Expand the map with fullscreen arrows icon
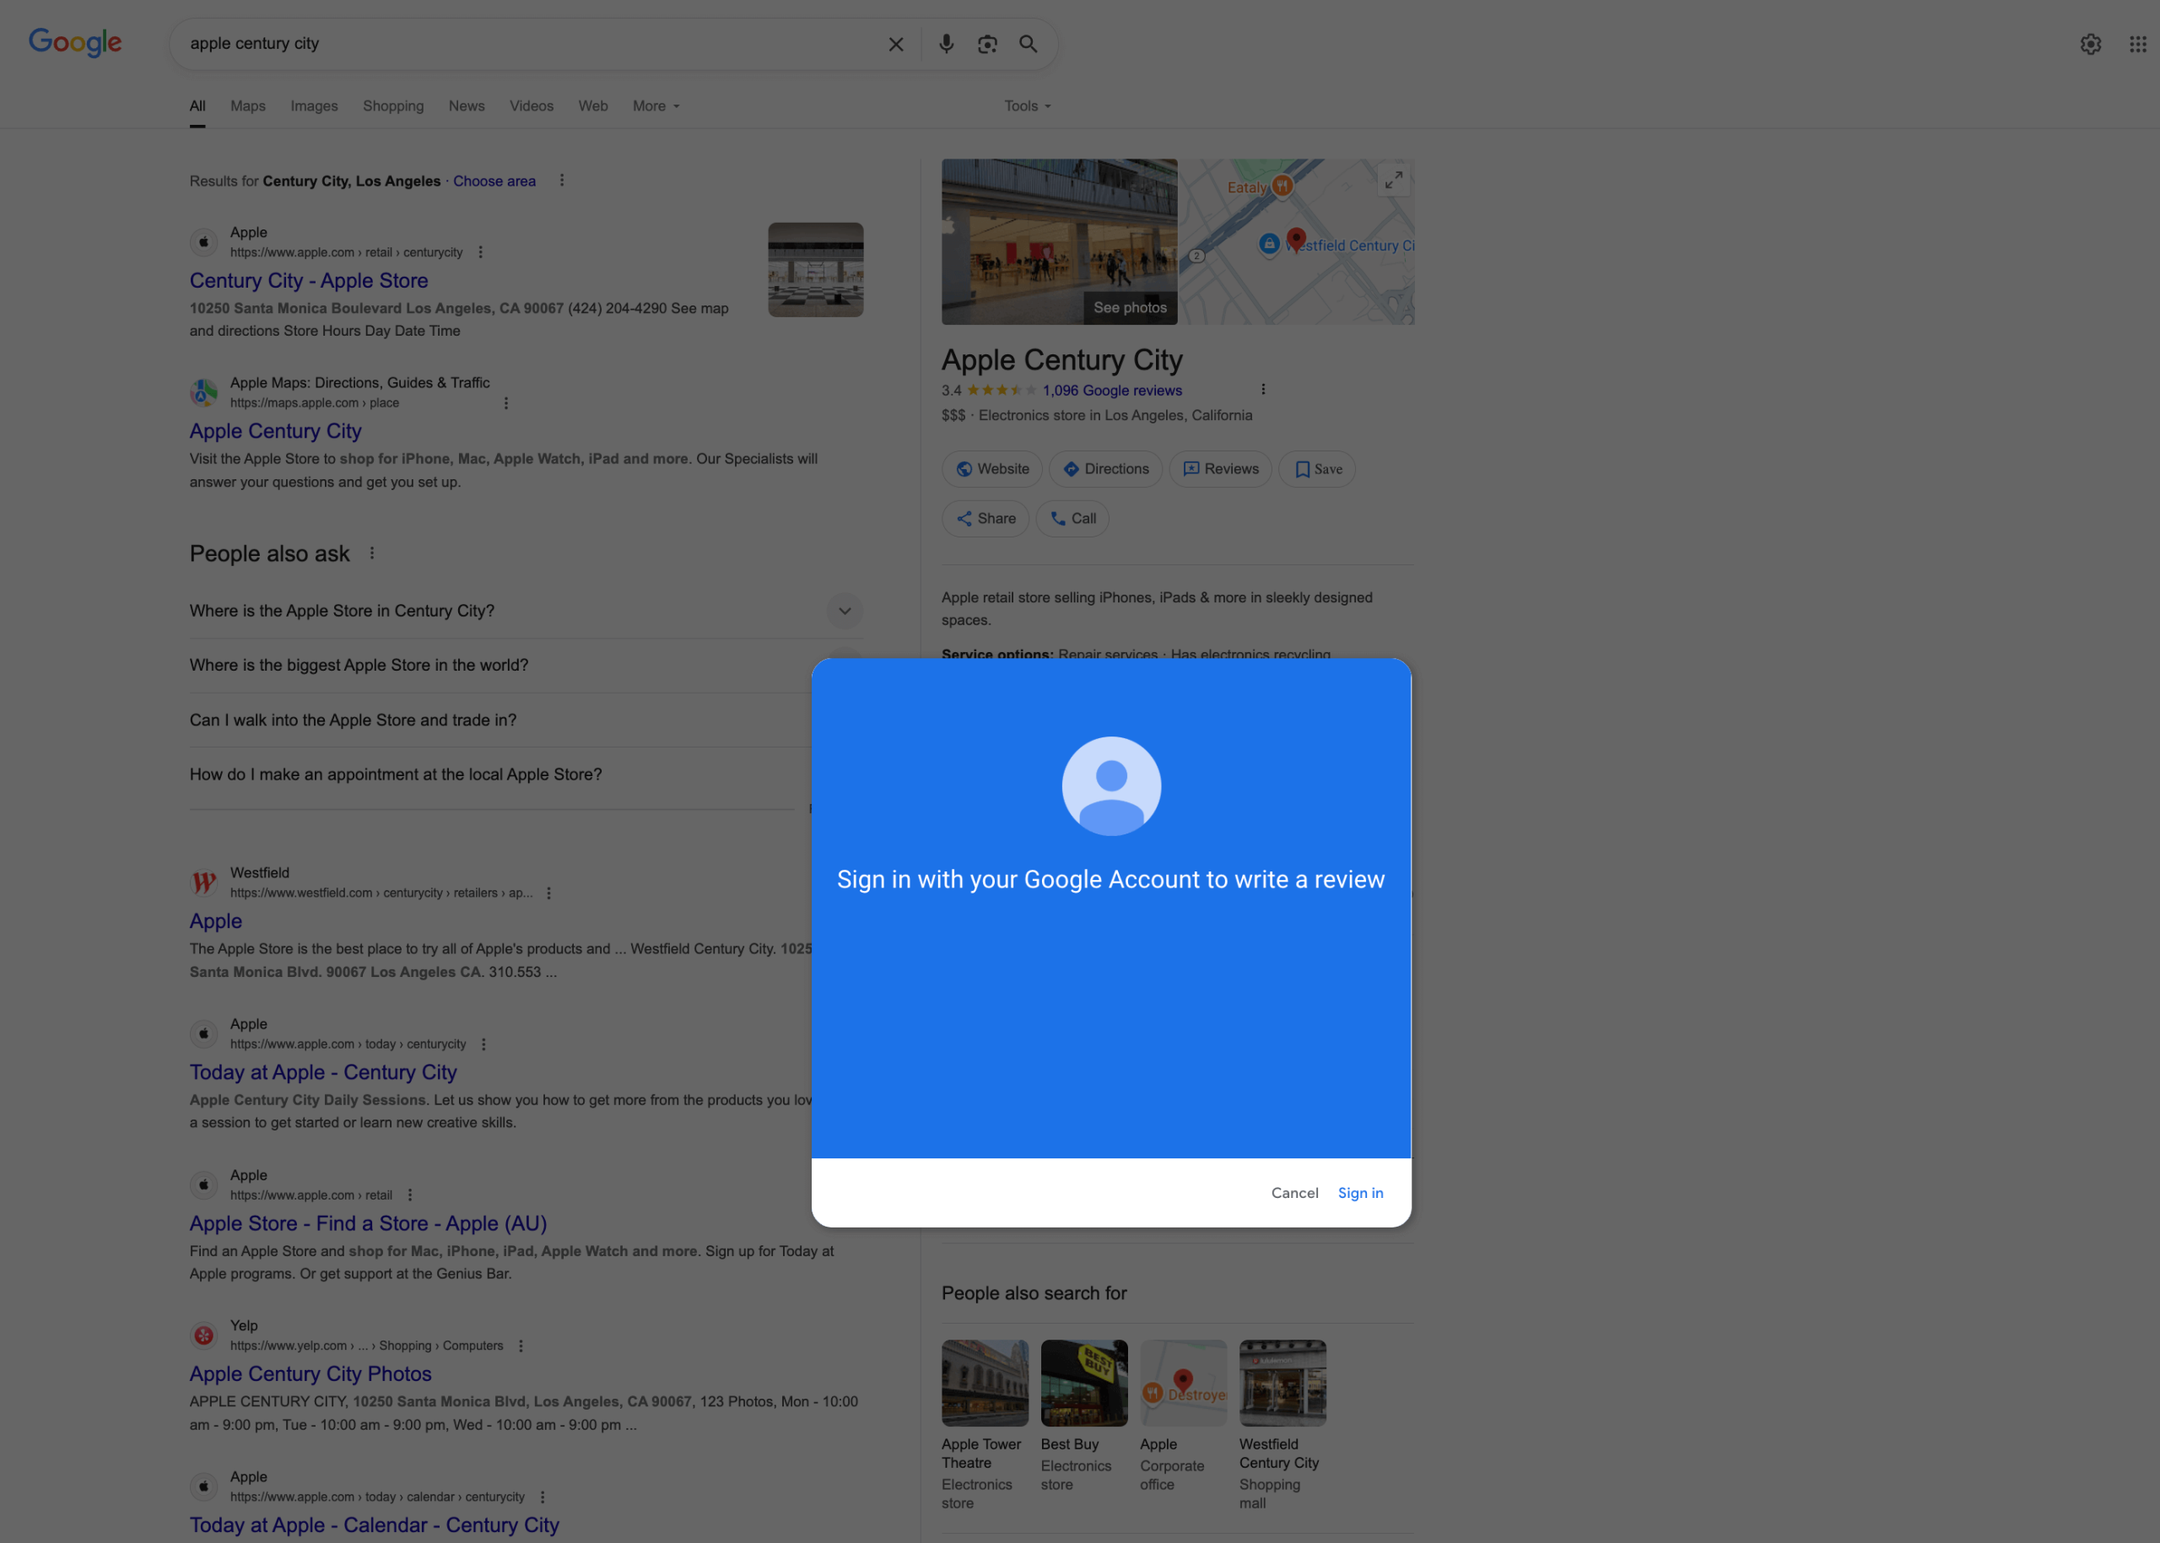 [x=1393, y=180]
